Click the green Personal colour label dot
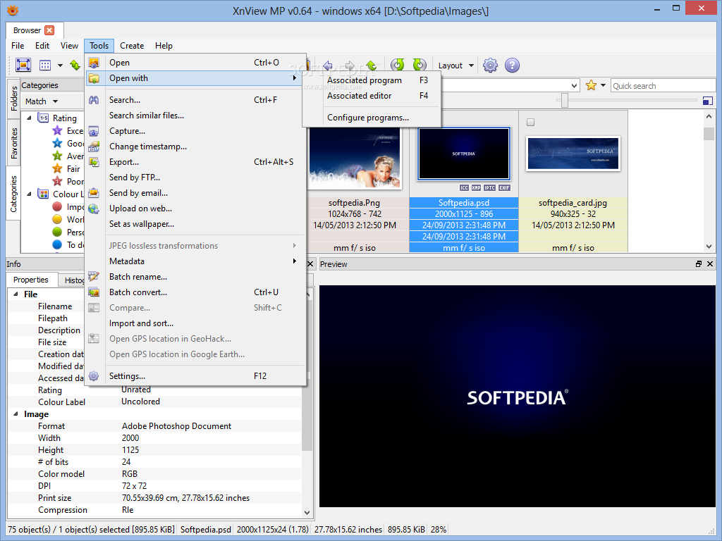Viewport: 722px width, 541px height. point(57,232)
